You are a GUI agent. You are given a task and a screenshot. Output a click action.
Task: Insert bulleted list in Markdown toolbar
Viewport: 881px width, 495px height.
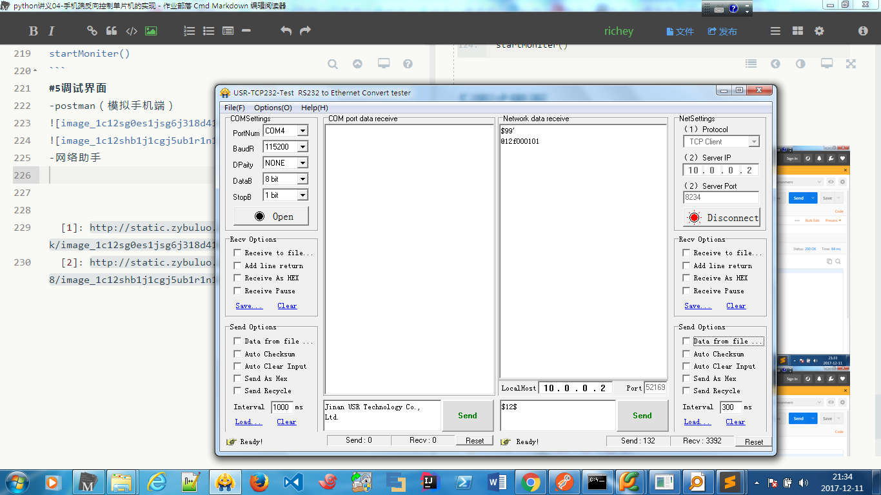point(209,31)
